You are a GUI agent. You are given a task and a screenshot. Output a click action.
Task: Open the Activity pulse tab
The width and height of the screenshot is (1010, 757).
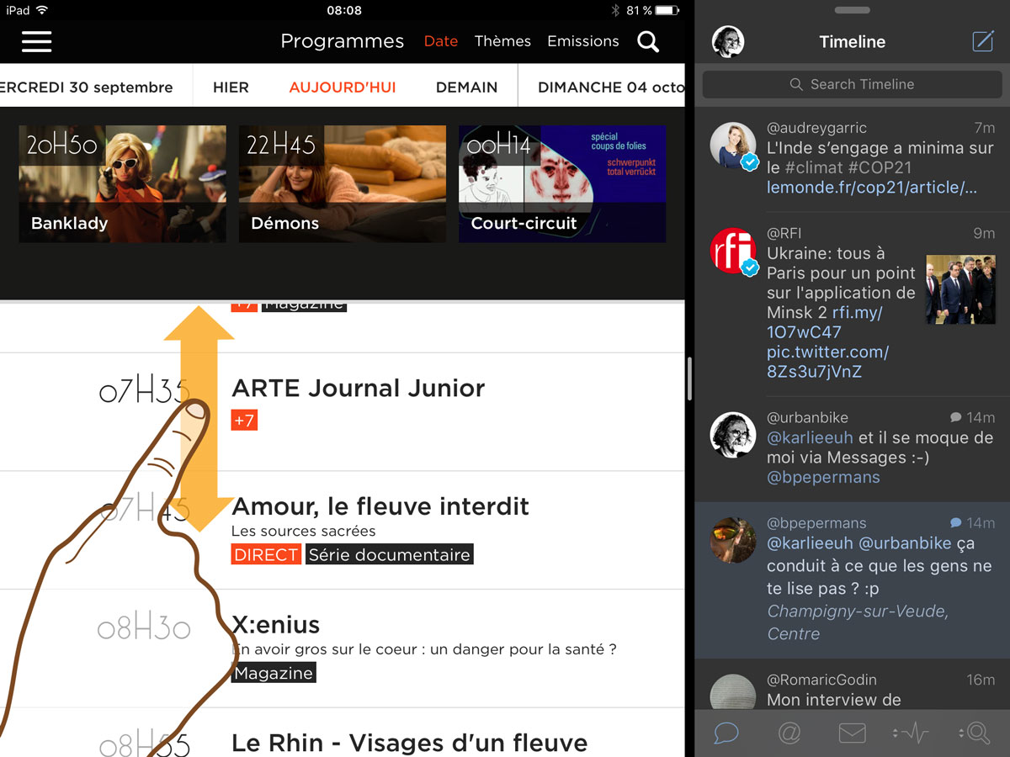point(911,733)
